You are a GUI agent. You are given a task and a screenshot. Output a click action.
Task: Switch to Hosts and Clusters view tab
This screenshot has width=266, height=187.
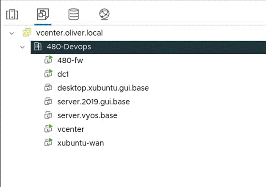(x=12, y=14)
